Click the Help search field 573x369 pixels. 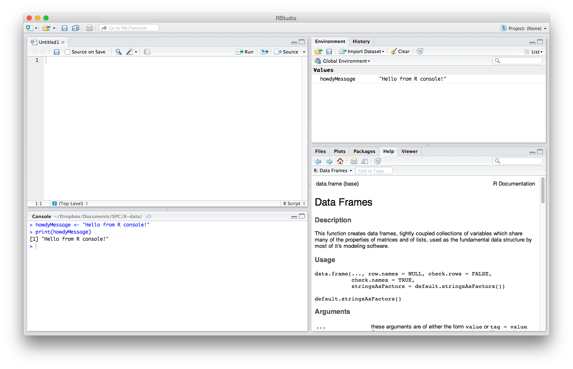coord(517,161)
